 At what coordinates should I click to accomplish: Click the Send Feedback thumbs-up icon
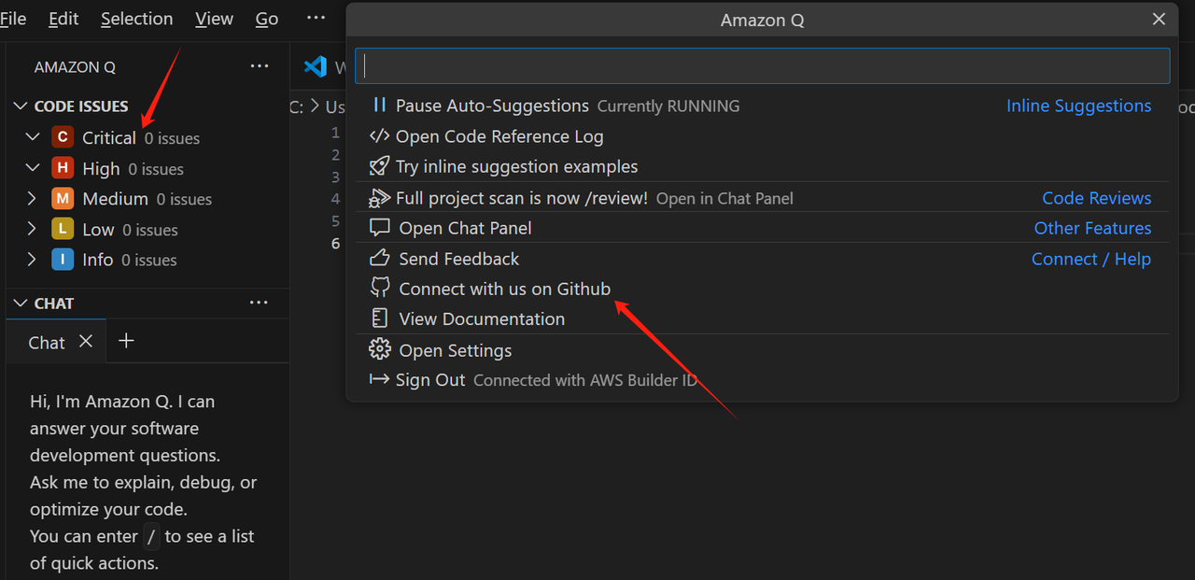(379, 258)
